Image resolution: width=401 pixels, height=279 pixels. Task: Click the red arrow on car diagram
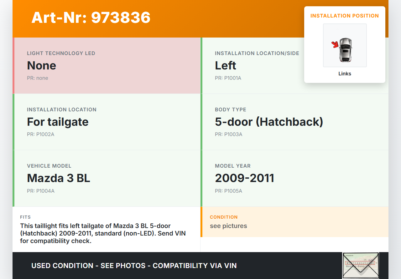(x=336, y=45)
